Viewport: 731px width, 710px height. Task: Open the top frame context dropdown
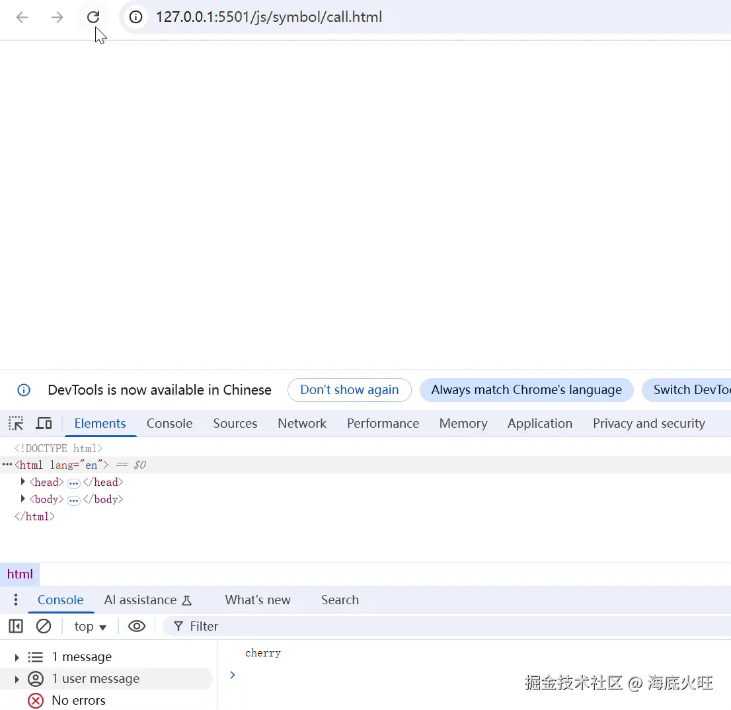(x=89, y=626)
